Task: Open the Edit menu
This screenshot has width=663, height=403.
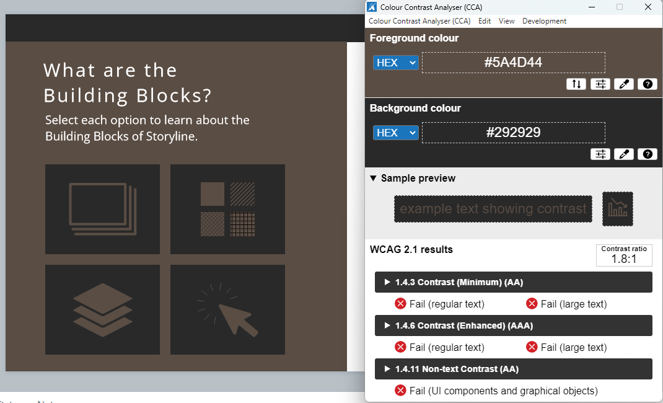Action: [485, 20]
